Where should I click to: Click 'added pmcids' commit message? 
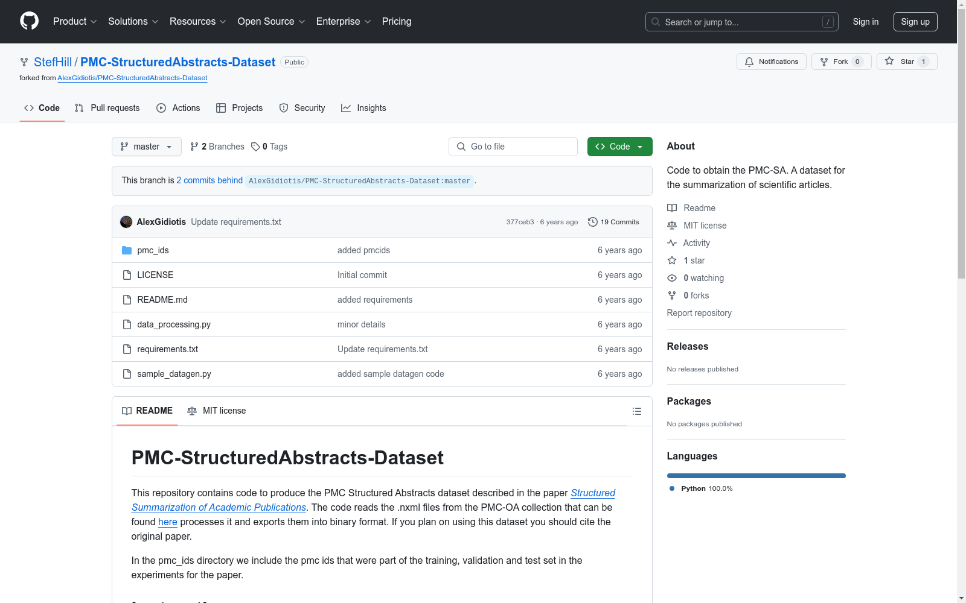tap(363, 250)
